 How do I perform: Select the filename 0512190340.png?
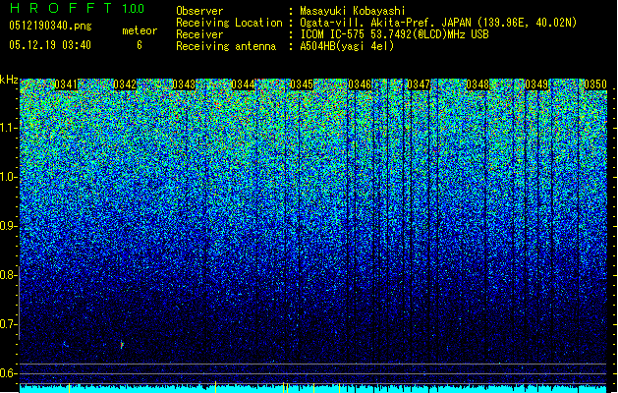pos(50,26)
